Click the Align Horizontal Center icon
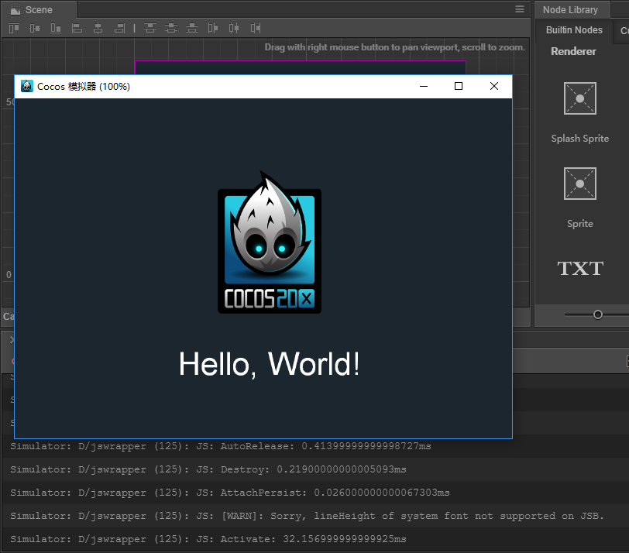 98,28
